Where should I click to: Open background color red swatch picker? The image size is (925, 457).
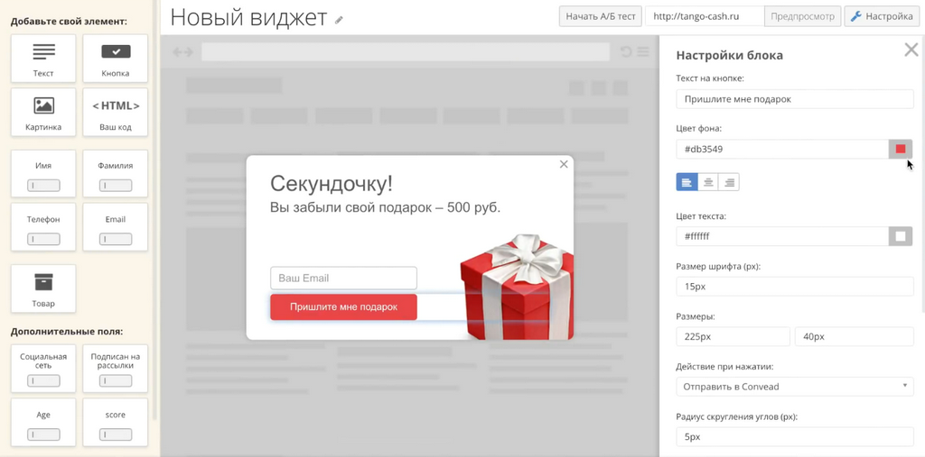click(x=901, y=149)
